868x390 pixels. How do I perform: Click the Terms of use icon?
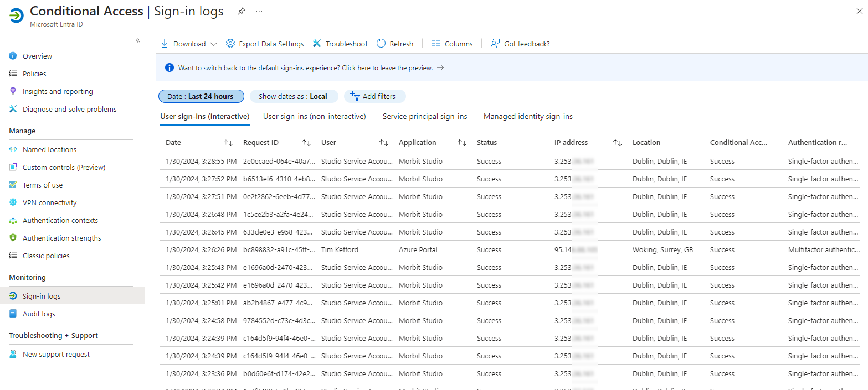point(13,185)
